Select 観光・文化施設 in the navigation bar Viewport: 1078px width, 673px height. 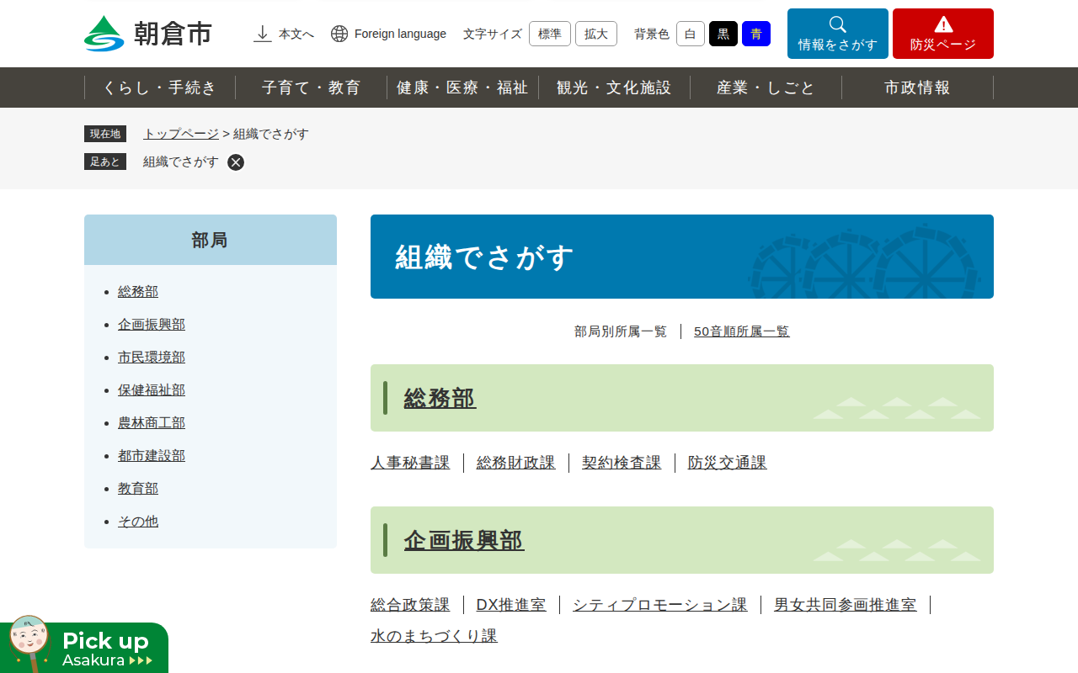[x=616, y=87]
